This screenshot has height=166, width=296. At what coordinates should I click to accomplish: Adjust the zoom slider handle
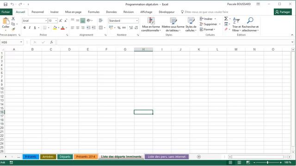pos(267,162)
